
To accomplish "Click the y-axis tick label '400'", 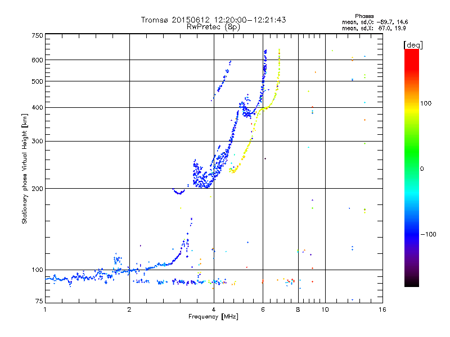I will click(x=38, y=108).
